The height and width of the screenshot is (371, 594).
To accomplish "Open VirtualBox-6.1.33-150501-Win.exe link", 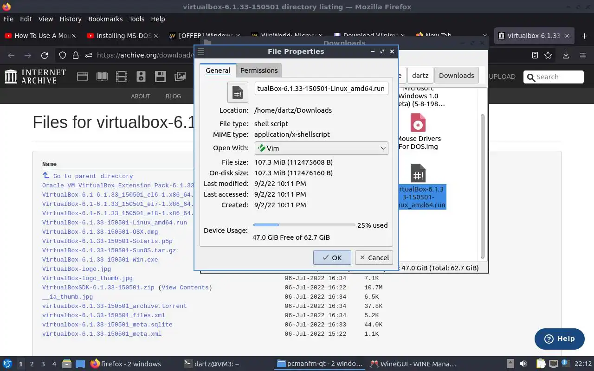I will (100, 260).
